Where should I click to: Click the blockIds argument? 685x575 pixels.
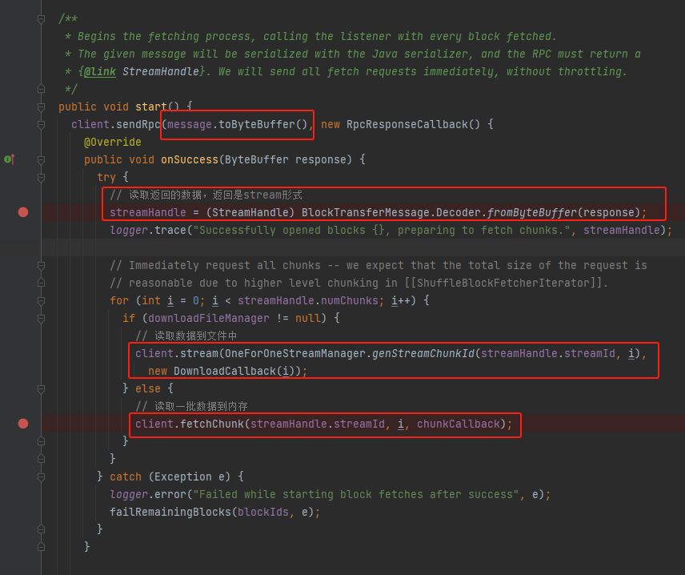pos(263,512)
